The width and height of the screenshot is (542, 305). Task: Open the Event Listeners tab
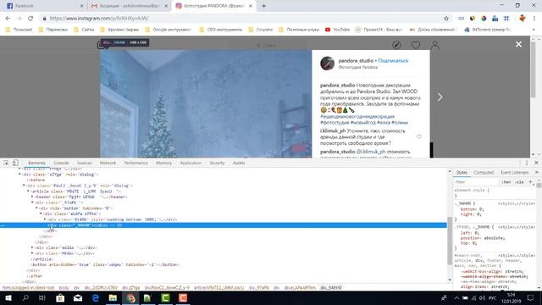514,172
